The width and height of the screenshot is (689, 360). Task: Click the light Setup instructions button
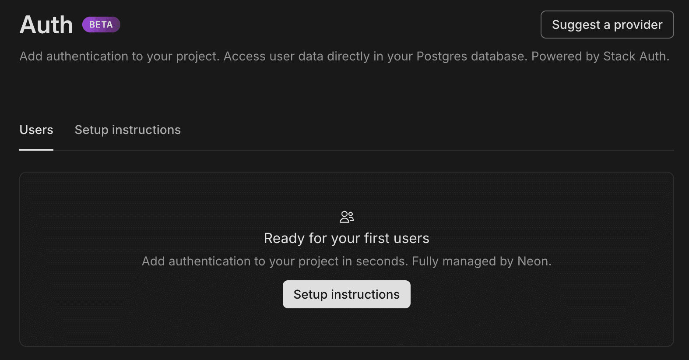pyautogui.click(x=346, y=294)
